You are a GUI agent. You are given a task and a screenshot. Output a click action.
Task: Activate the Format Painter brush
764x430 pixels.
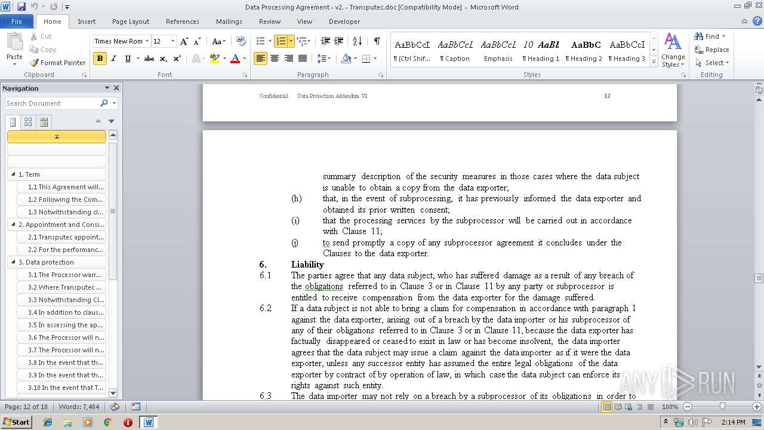pyautogui.click(x=58, y=63)
